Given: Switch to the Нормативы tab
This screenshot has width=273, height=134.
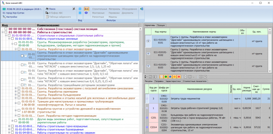Looking at the screenshot, I should click(150, 25).
